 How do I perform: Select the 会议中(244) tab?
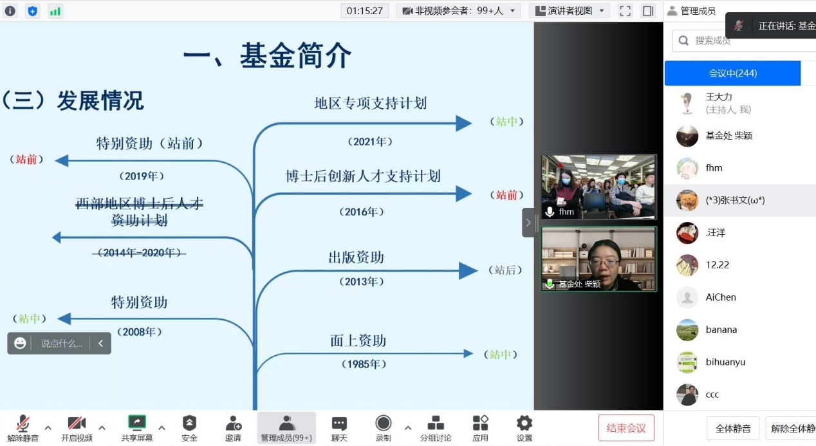pos(732,73)
